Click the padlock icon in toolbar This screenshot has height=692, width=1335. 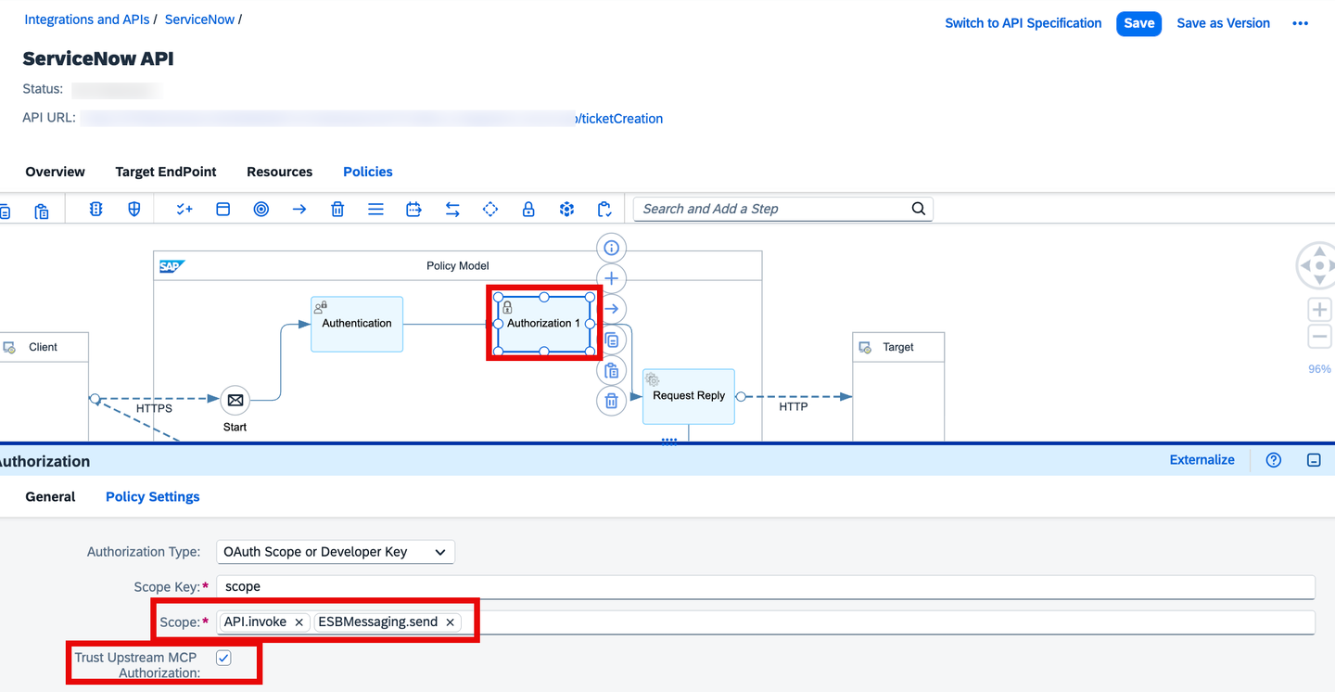(x=528, y=209)
